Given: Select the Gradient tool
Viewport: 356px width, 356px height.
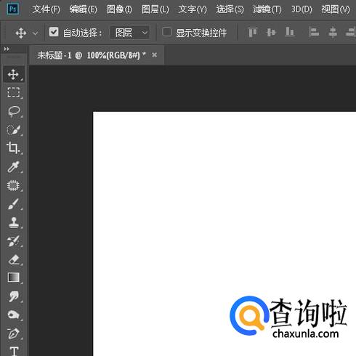Looking at the screenshot, I should click(14, 278).
